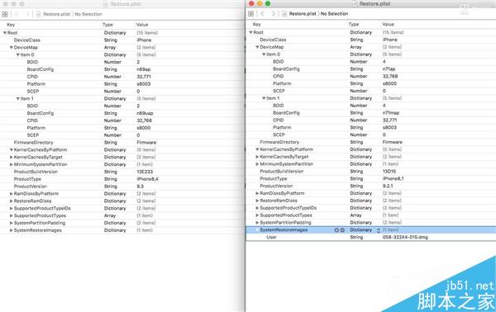The height and width of the screenshot is (312, 496).
Task: Click document icon in right window title bar
Action: [x=355, y=4]
